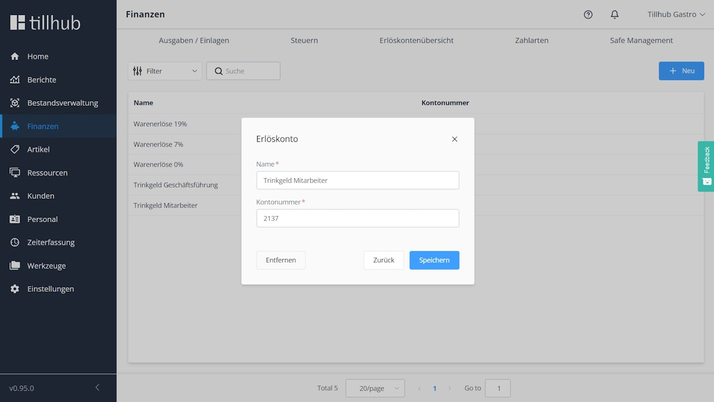Click the Finanzen piggy bank icon
Viewport: 714px width, 402px height.
(x=15, y=126)
